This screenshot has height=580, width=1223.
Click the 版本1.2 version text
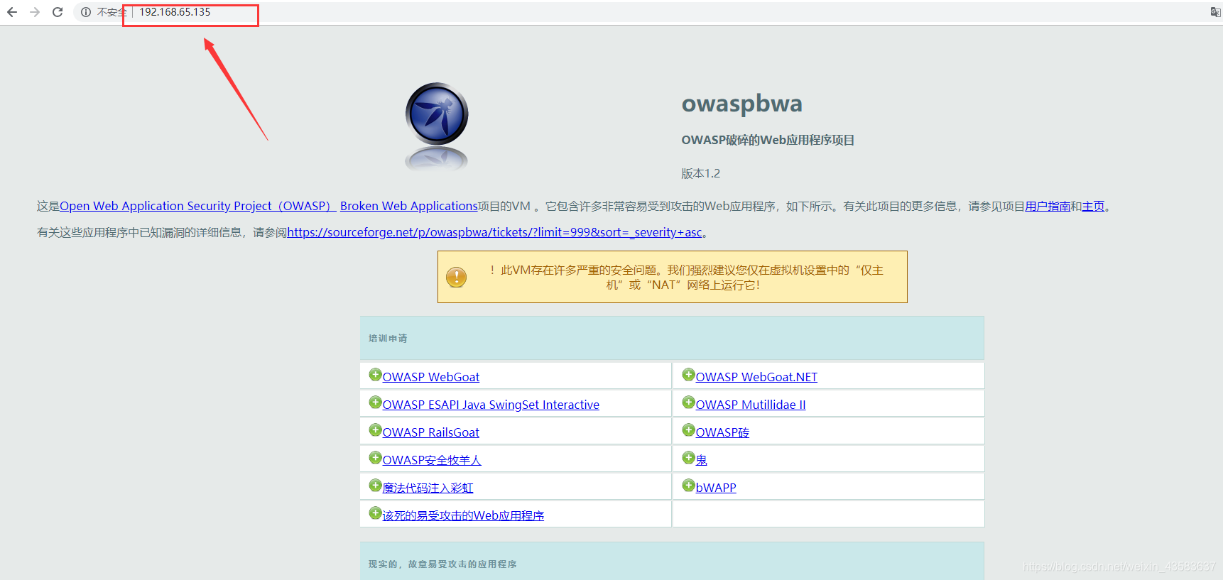700,173
